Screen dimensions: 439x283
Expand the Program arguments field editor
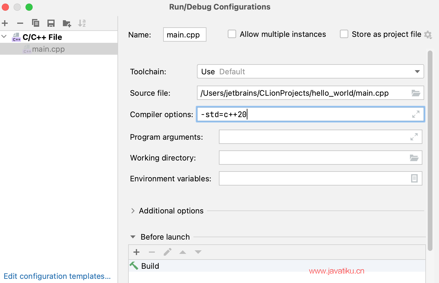(x=414, y=137)
